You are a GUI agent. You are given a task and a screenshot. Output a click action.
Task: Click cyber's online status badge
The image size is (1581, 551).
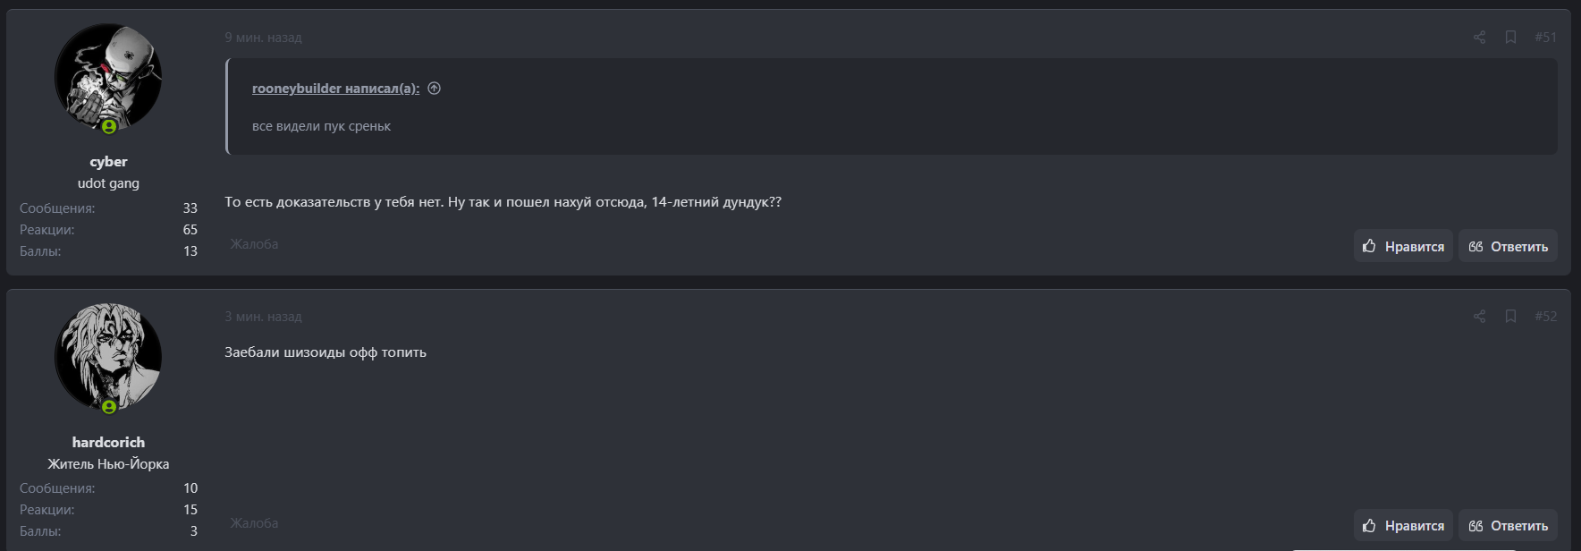coord(109,127)
